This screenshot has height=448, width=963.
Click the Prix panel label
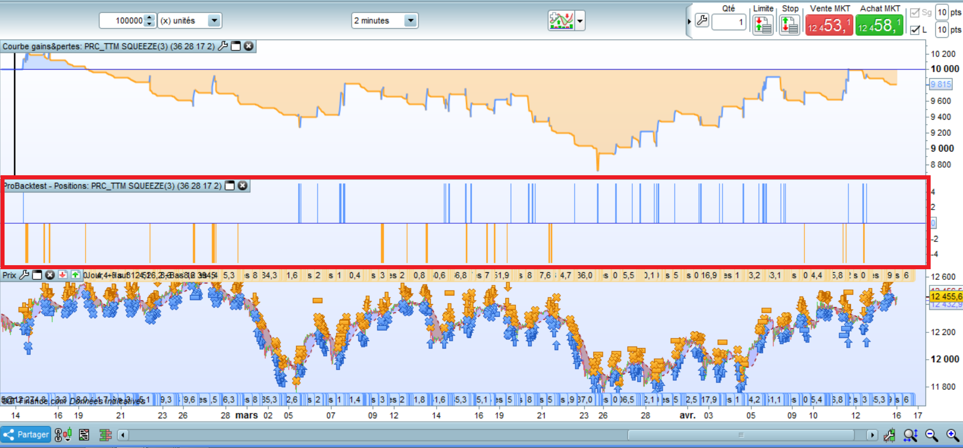[10, 275]
